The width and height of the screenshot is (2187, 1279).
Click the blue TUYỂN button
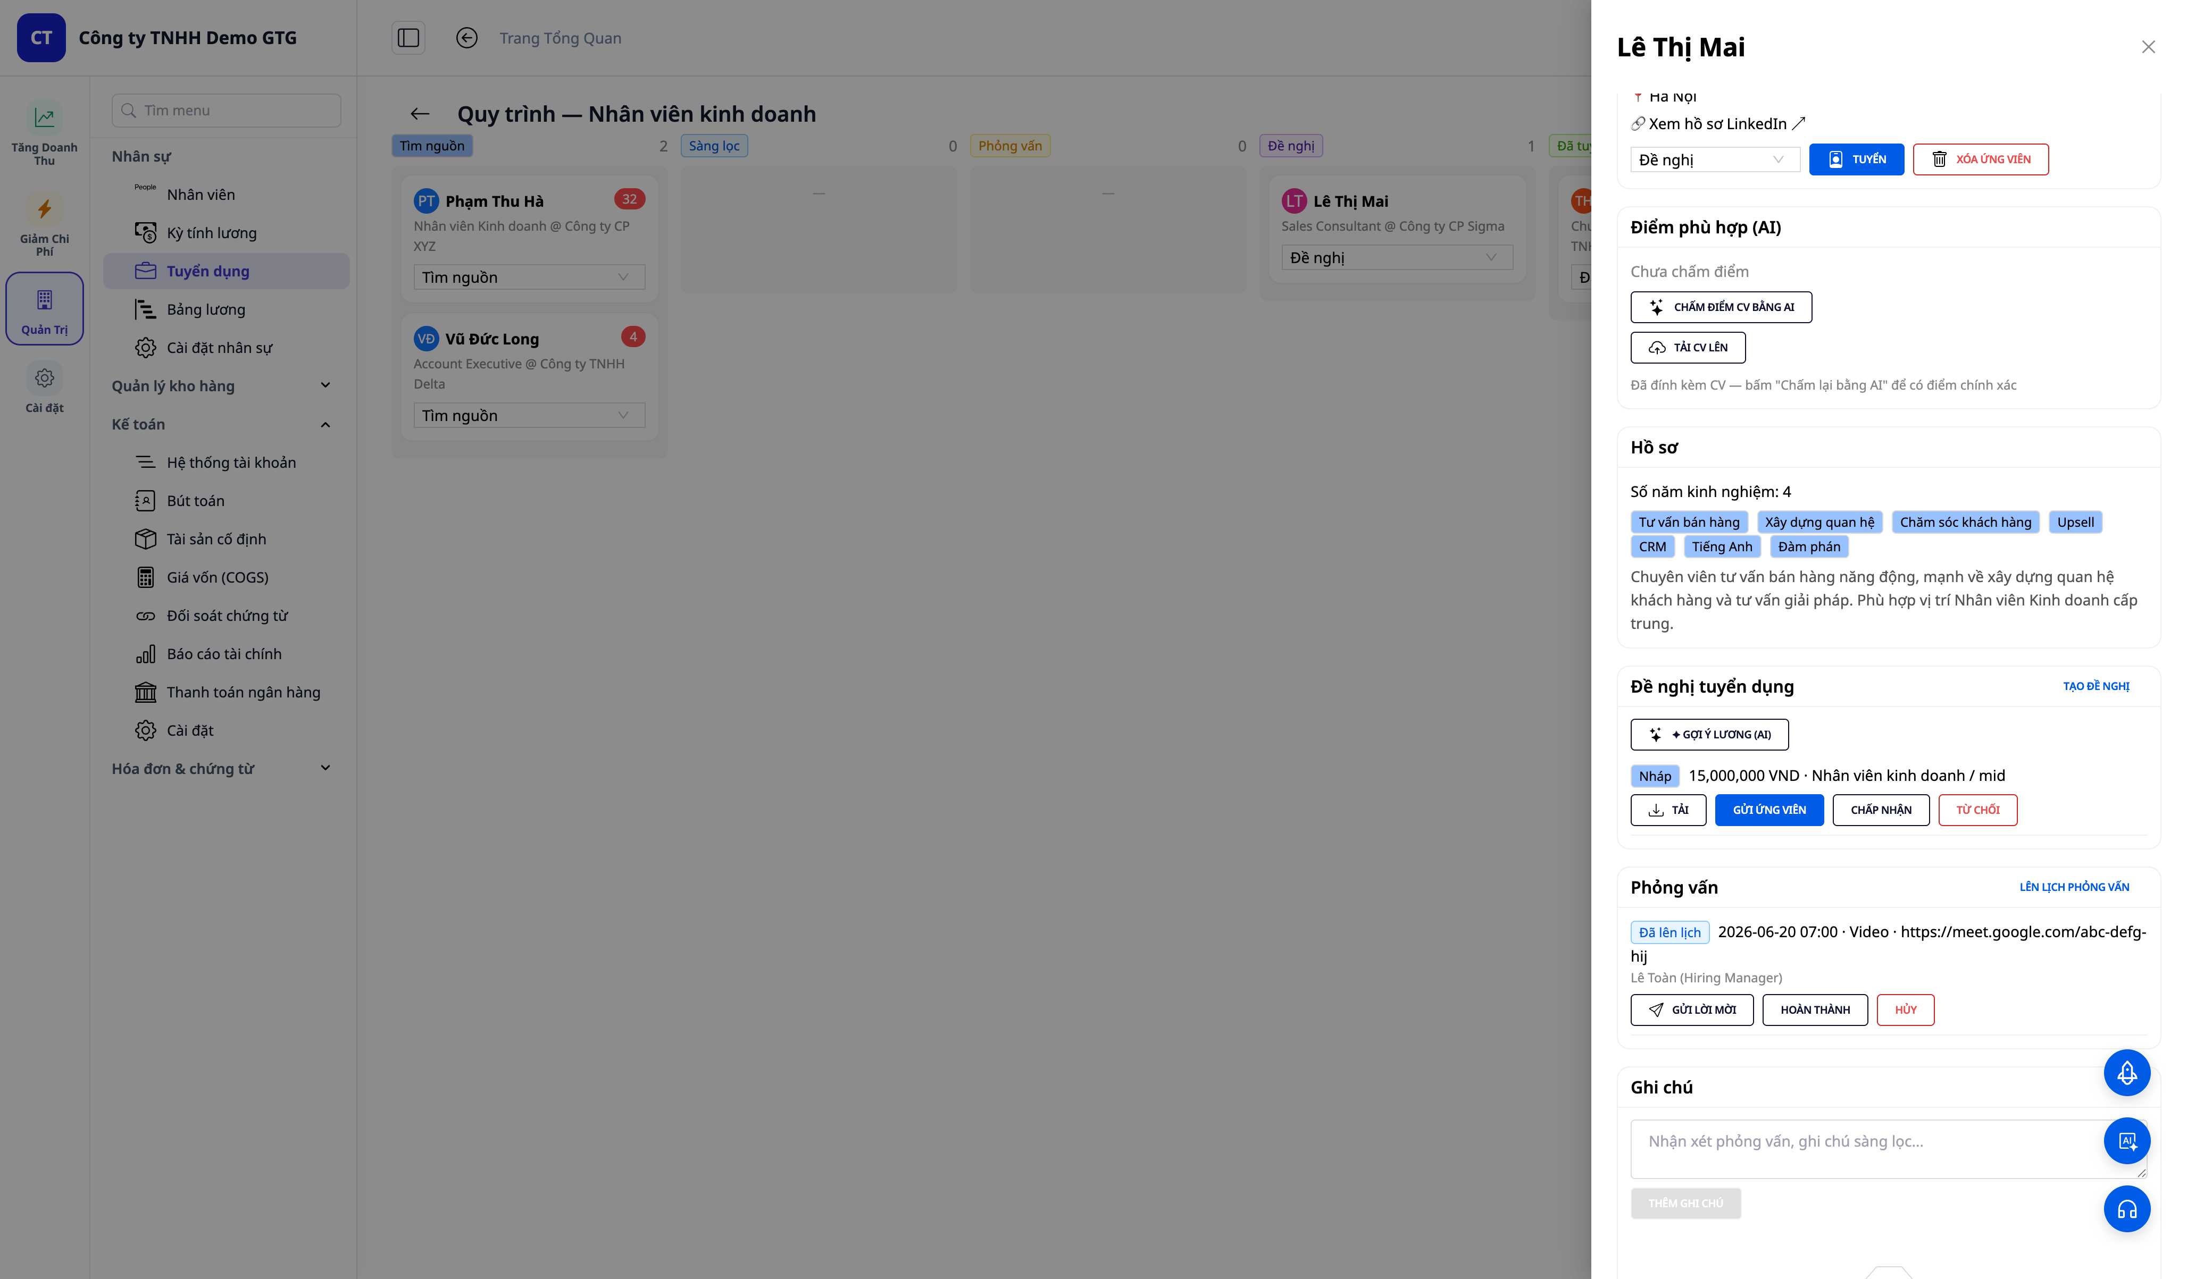(x=1856, y=159)
